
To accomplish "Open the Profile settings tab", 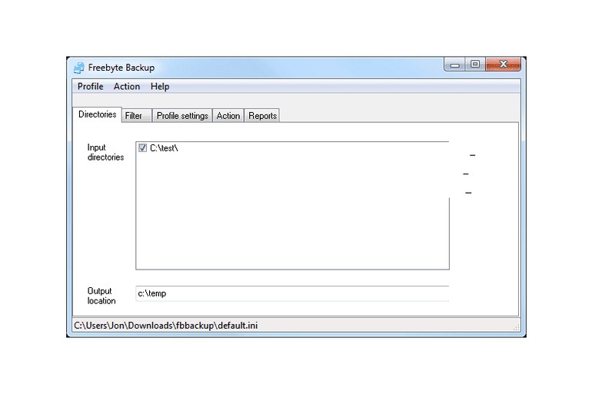I will (x=182, y=115).
